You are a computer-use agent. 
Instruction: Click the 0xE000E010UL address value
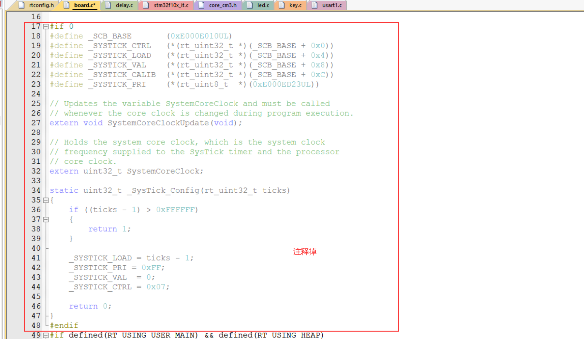tap(200, 36)
